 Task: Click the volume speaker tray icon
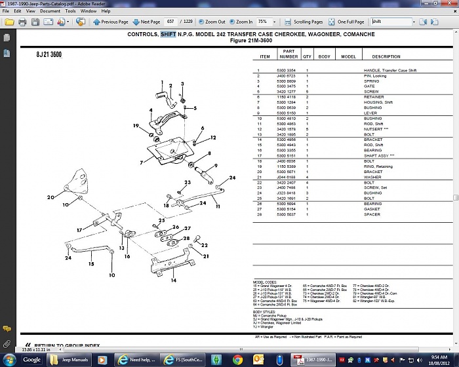pos(419,360)
